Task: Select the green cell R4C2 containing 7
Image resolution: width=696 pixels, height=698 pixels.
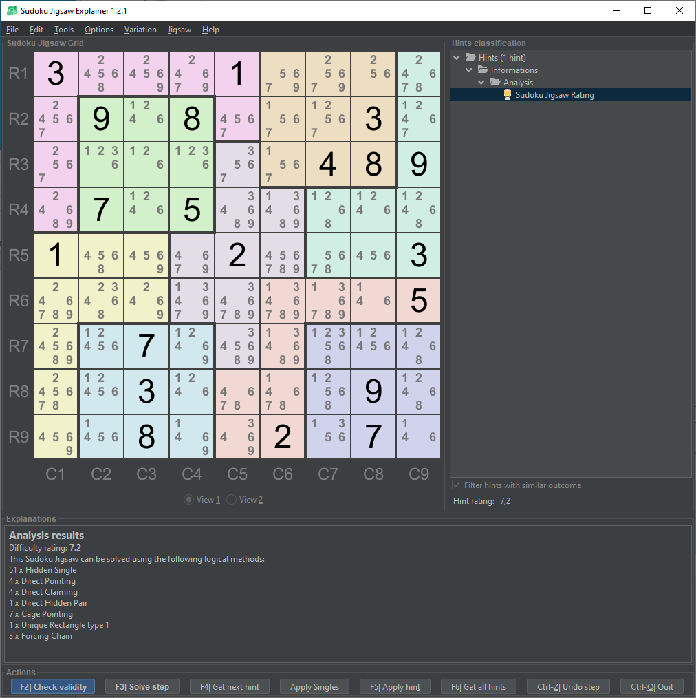Action: click(x=101, y=210)
